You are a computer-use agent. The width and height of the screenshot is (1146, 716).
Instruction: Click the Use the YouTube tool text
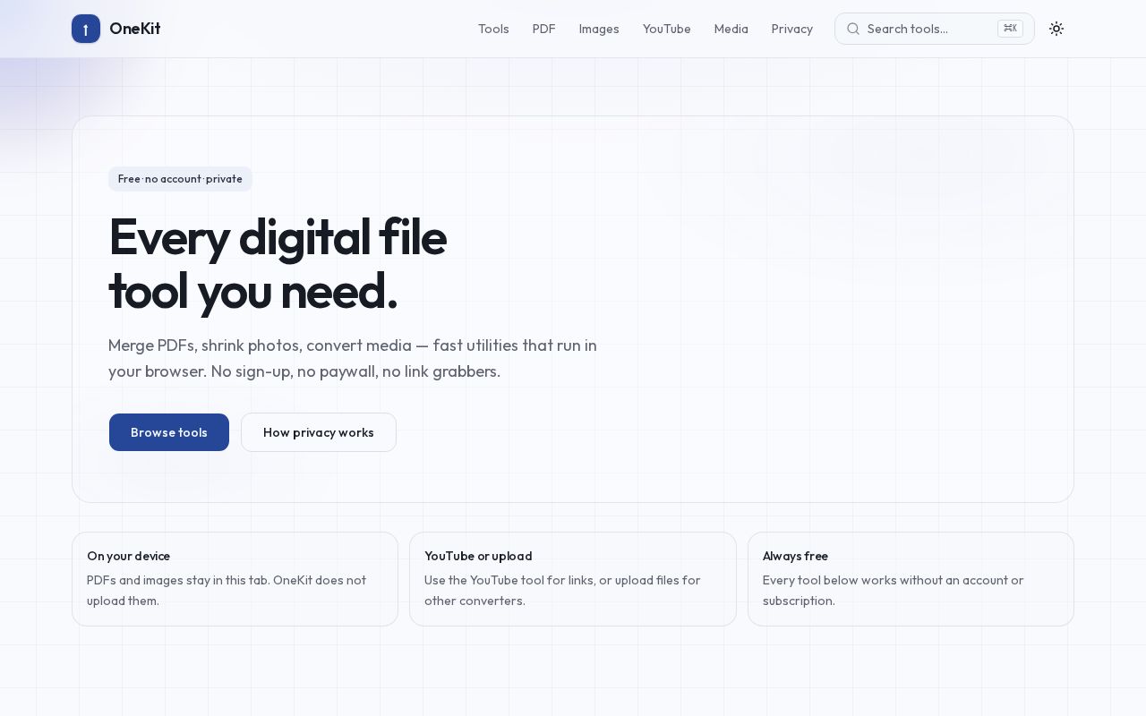tap(562, 591)
